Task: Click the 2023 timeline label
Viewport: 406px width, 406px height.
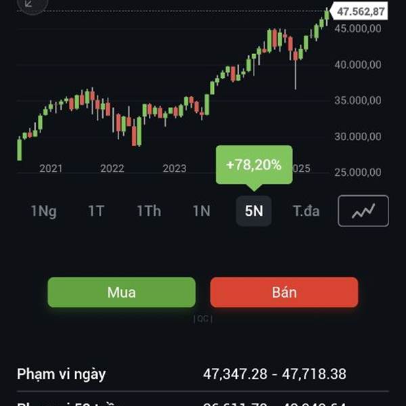Action: point(175,168)
